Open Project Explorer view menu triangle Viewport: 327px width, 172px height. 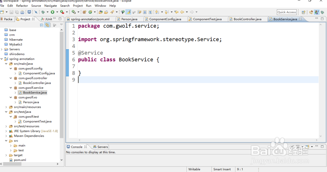61,25
